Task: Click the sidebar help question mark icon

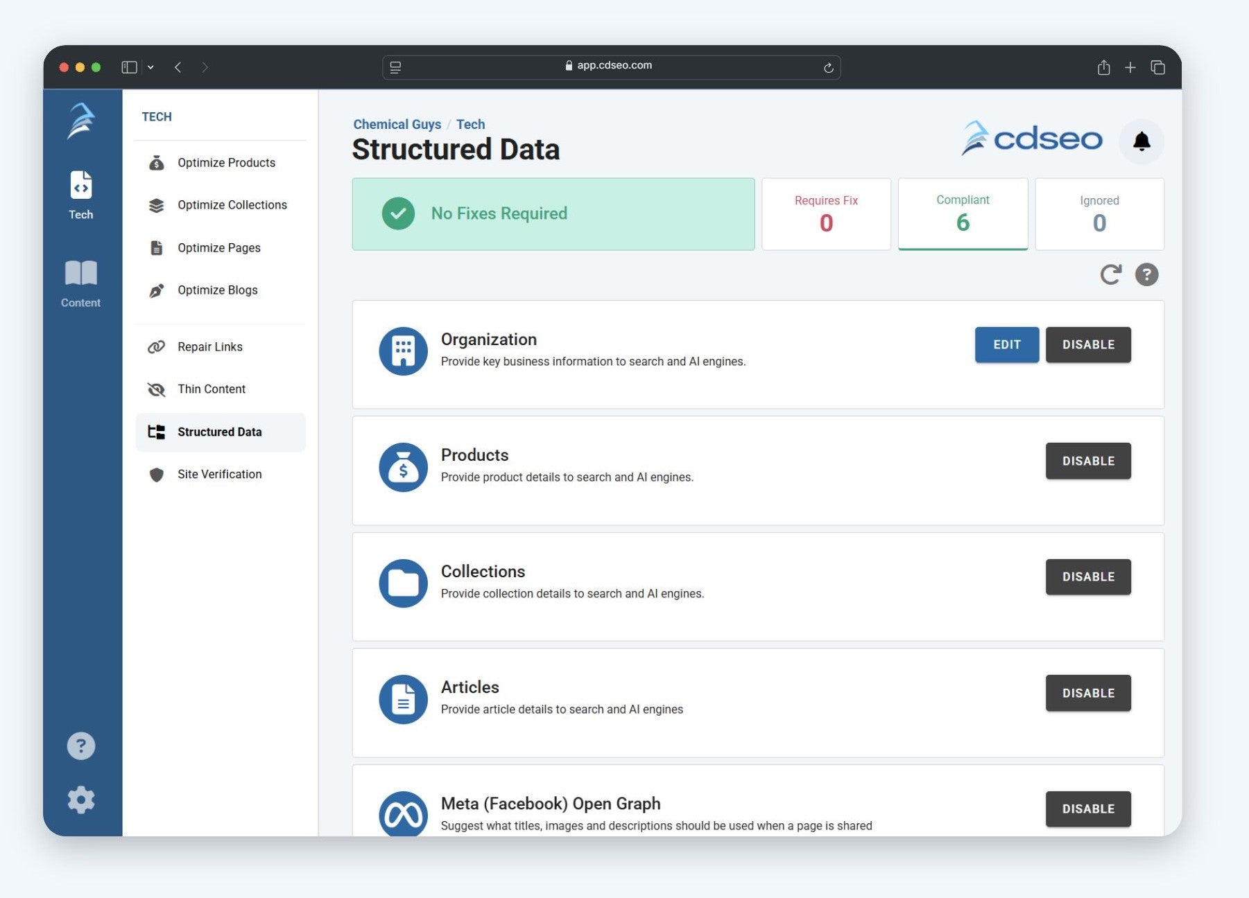Action: coord(81,746)
